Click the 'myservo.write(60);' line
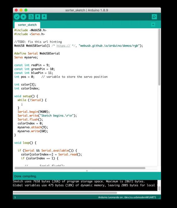Screen dimensions: 177x208 (33, 131)
